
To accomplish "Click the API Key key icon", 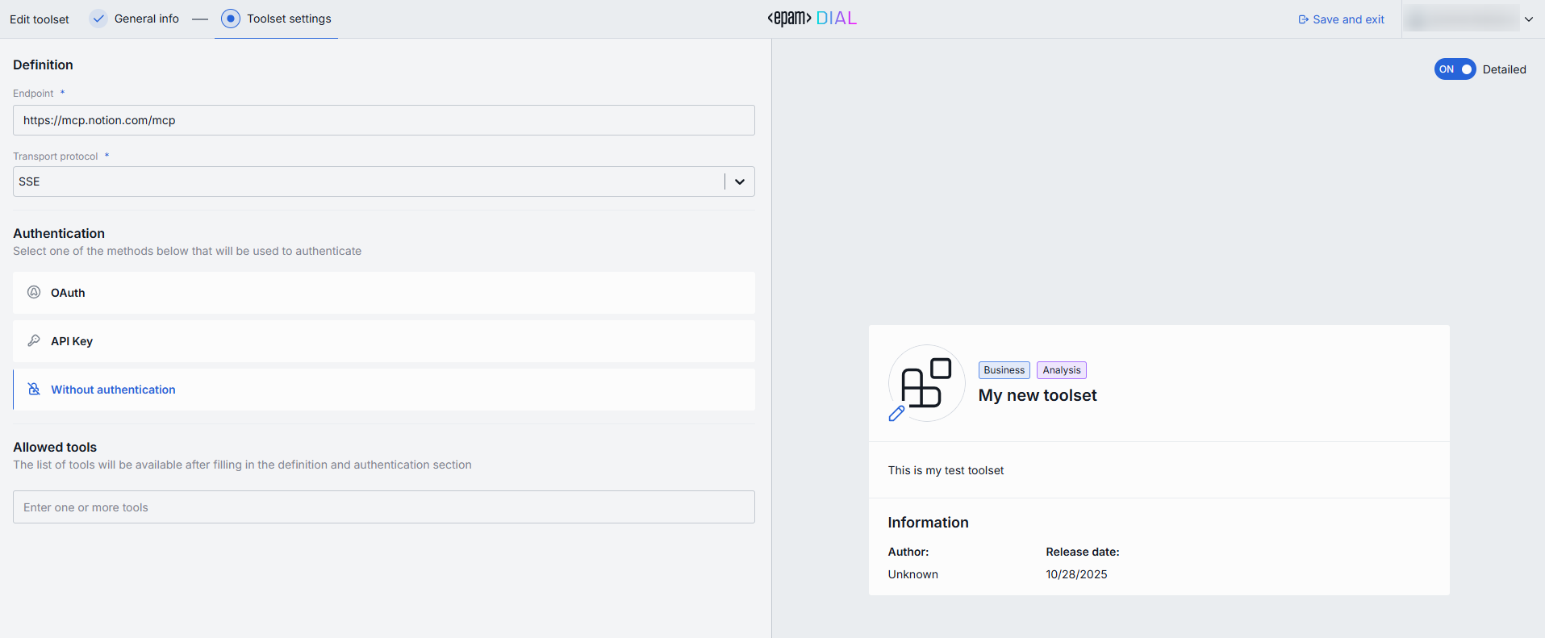I will [34, 340].
